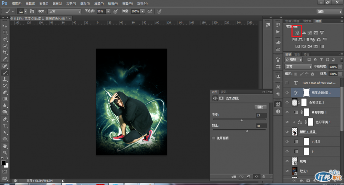The image size is (344, 185).
Task: Switch to the 資訊 tab in Properties panel
Action: click(x=224, y=92)
